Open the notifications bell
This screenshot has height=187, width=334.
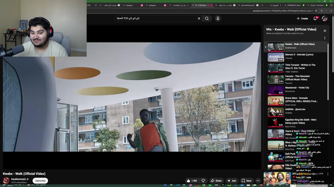pos(315,18)
